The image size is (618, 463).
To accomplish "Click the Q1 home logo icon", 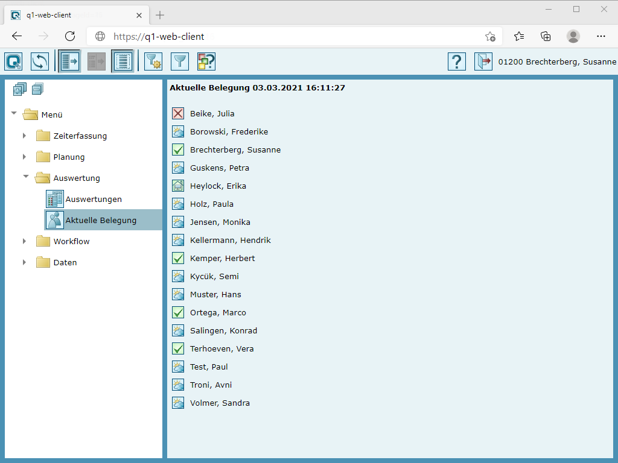I will click(13, 61).
